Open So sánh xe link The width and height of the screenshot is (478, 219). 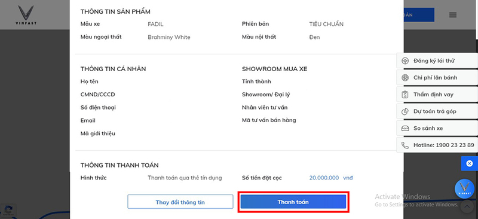pyautogui.click(x=428, y=128)
